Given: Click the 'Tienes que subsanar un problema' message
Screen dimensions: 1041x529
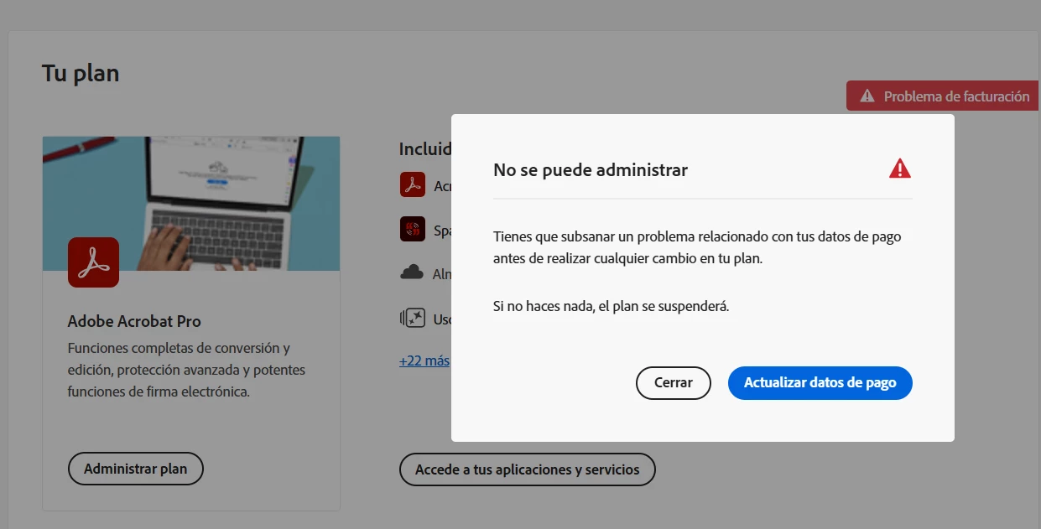Looking at the screenshot, I should (x=697, y=248).
